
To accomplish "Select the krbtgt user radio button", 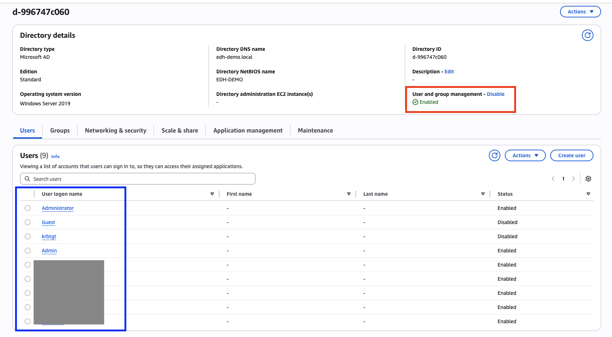I will tap(28, 236).
